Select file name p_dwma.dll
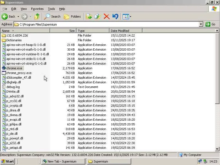Viewport: 220px width, 165px height. tap(14, 115)
